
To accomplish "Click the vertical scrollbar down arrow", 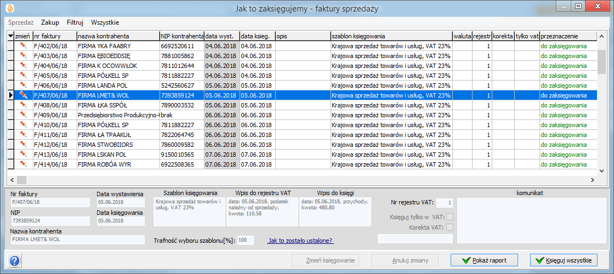I will [602, 169].
